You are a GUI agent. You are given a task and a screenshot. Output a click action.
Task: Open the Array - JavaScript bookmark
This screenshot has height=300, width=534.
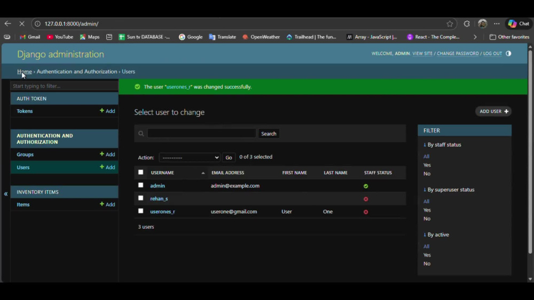point(372,37)
